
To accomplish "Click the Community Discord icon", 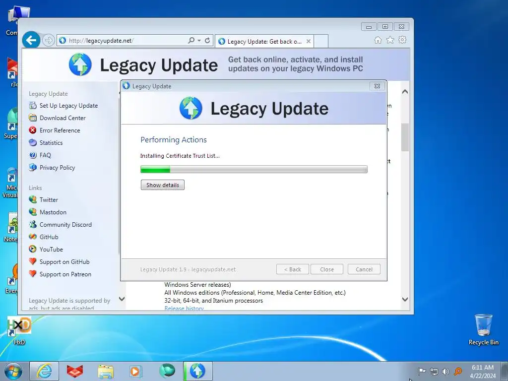I will click(x=33, y=224).
